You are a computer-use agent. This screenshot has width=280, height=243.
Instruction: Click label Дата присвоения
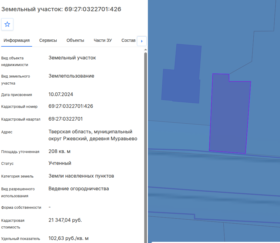(x=17, y=95)
